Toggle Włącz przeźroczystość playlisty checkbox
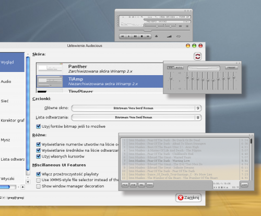 [x=38, y=174]
